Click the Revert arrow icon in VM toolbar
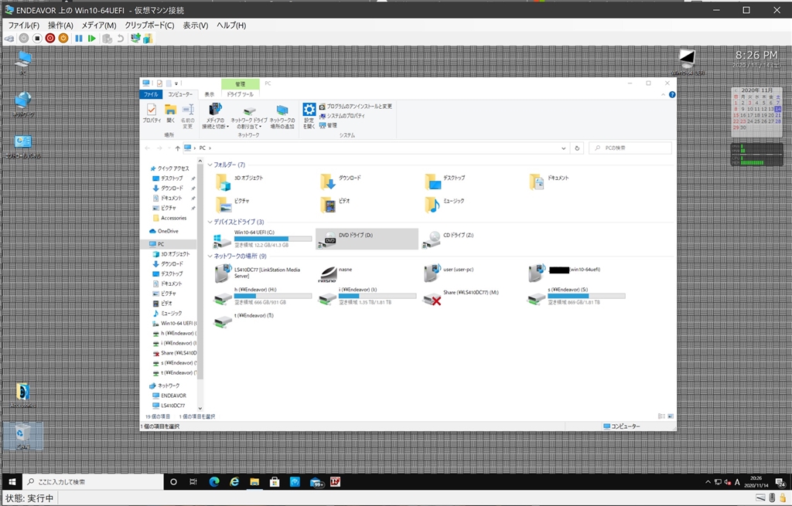This screenshot has width=792, height=506. point(120,39)
